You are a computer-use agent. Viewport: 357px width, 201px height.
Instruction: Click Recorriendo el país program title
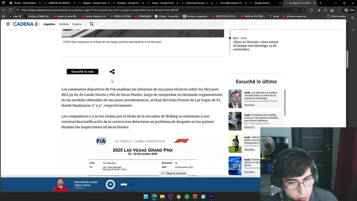point(86,182)
